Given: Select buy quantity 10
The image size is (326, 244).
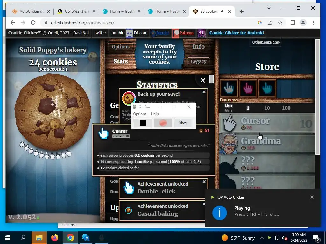Looking at the screenshot, I should (x=267, y=108).
